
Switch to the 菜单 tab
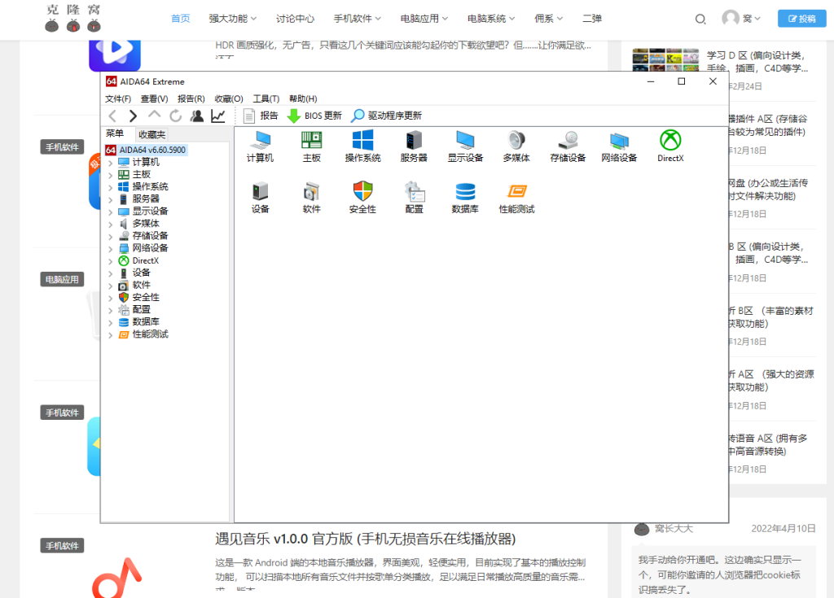115,133
